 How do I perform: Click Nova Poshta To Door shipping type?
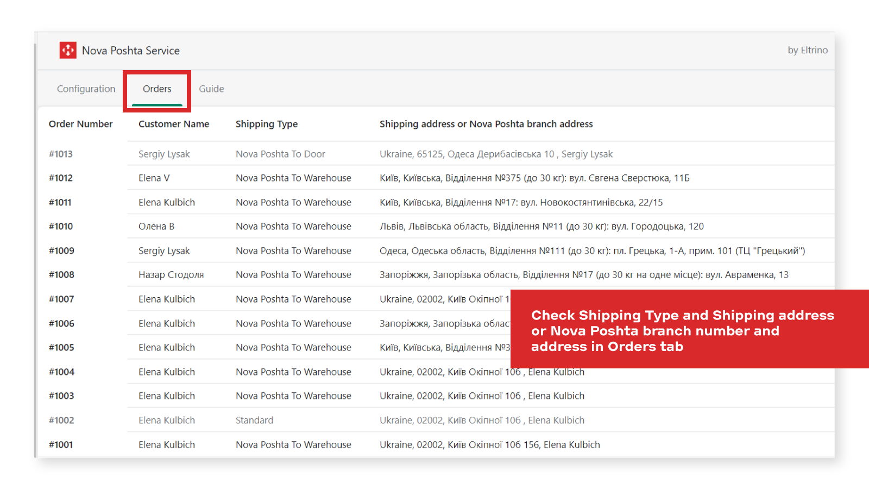[280, 154]
